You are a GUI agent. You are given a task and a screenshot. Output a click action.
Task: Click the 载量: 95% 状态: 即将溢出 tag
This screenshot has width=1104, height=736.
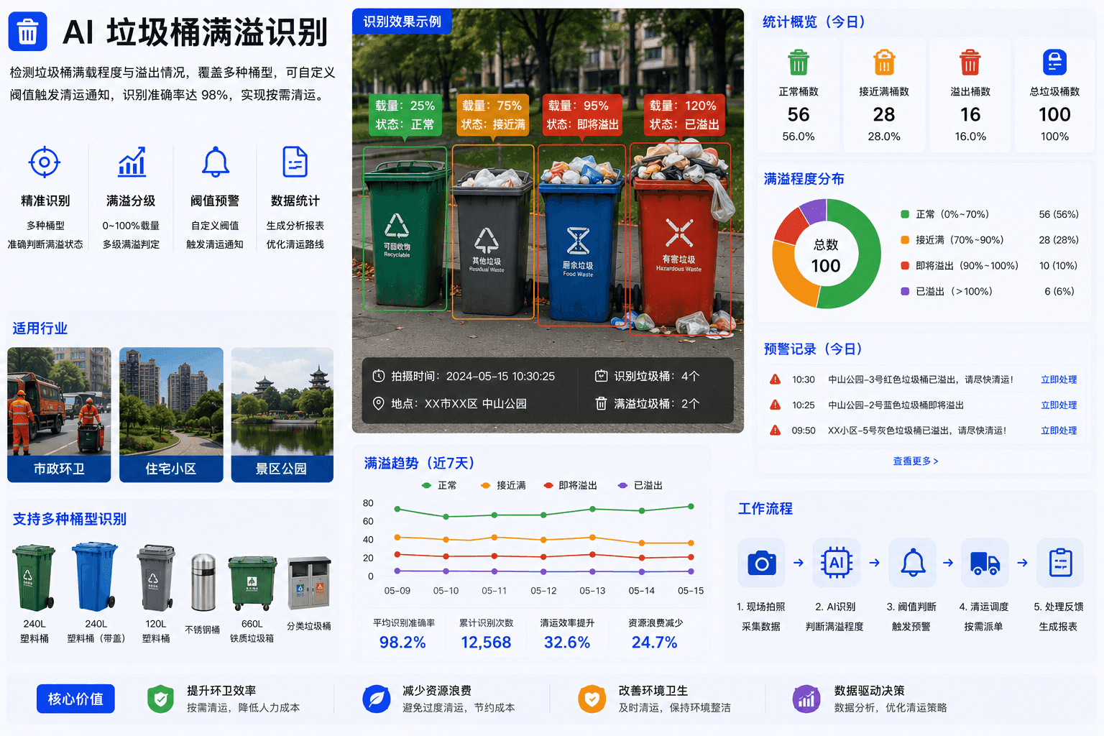[583, 115]
